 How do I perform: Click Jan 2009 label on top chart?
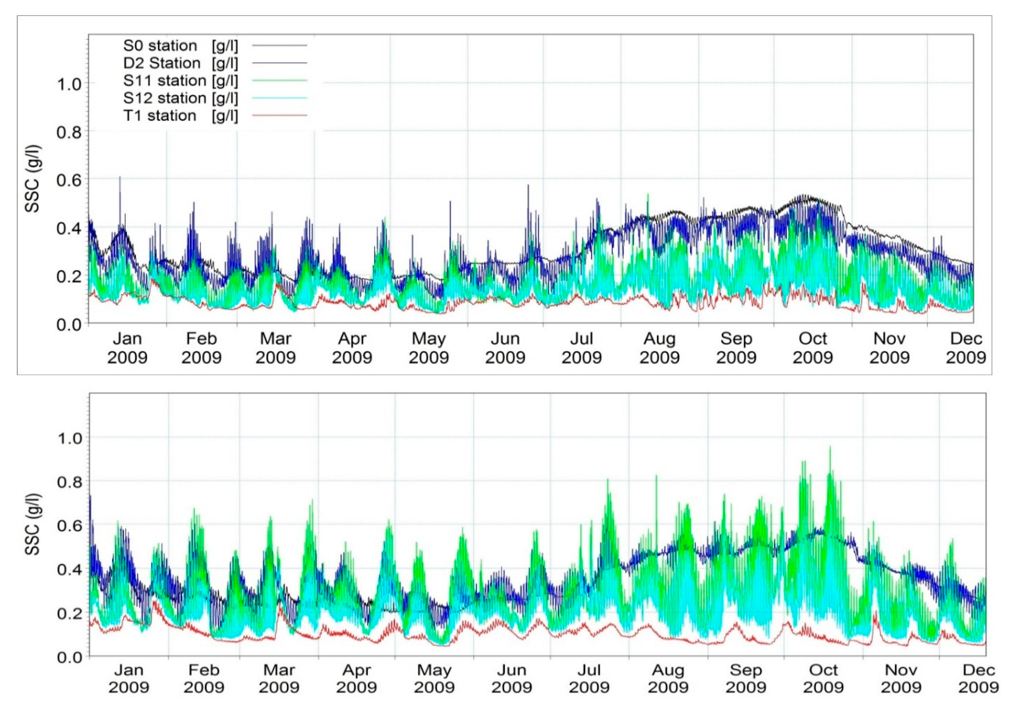tap(128, 348)
